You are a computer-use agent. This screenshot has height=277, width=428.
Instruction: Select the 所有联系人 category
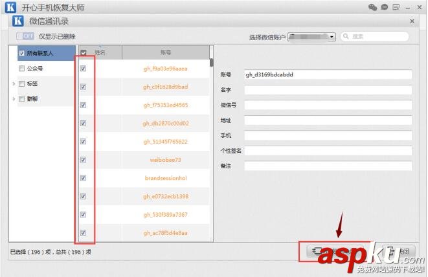(47, 53)
